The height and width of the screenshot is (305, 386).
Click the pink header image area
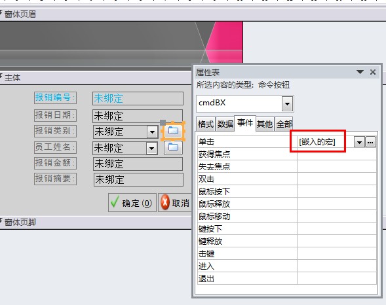(224, 42)
